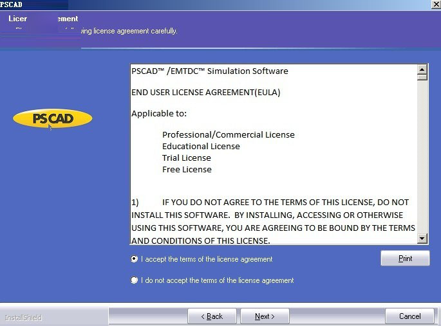Select "I accept the terms" radio button
Viewport: 441px width, 326px height.
pyautogui.click(x=135, y=259)
